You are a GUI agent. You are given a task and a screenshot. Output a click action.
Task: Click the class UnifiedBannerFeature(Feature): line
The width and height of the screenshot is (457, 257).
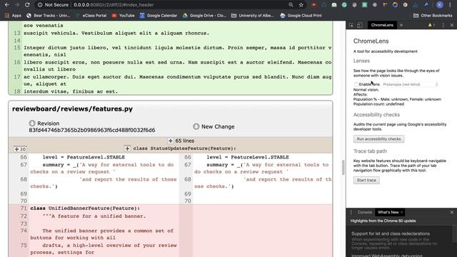(x=85, y=208)
